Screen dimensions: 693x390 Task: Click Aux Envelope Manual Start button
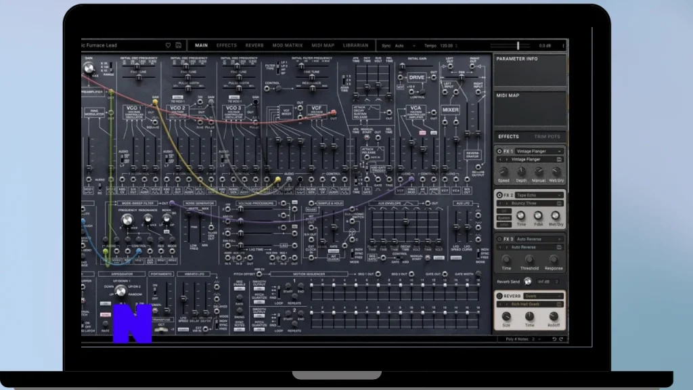click(428, 257)
